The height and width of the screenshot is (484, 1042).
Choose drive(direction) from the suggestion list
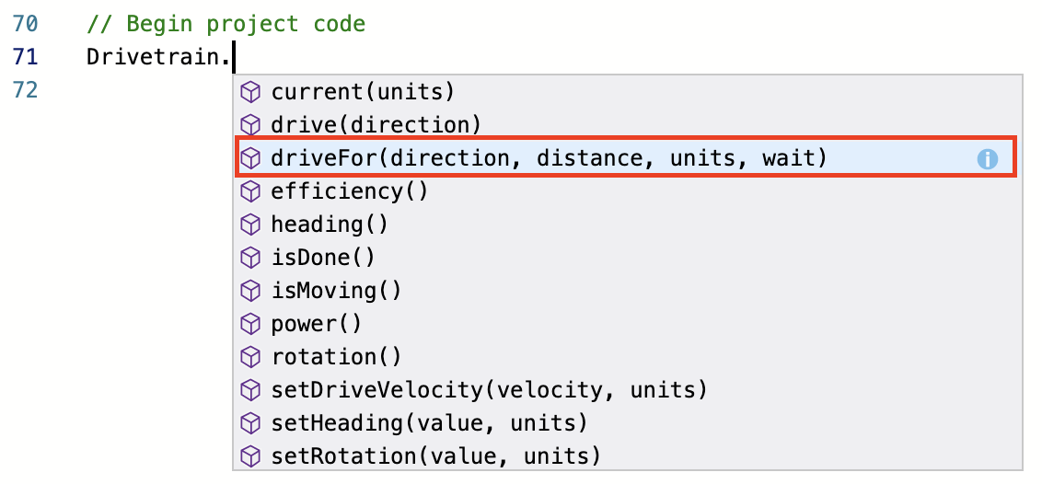tap(376, 125)
